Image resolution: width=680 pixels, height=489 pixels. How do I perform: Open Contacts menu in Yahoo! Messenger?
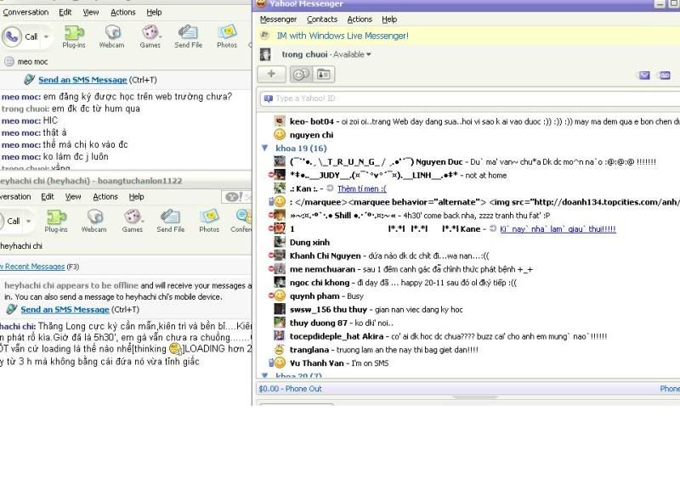pyautogui.click(x=322, y=19)
